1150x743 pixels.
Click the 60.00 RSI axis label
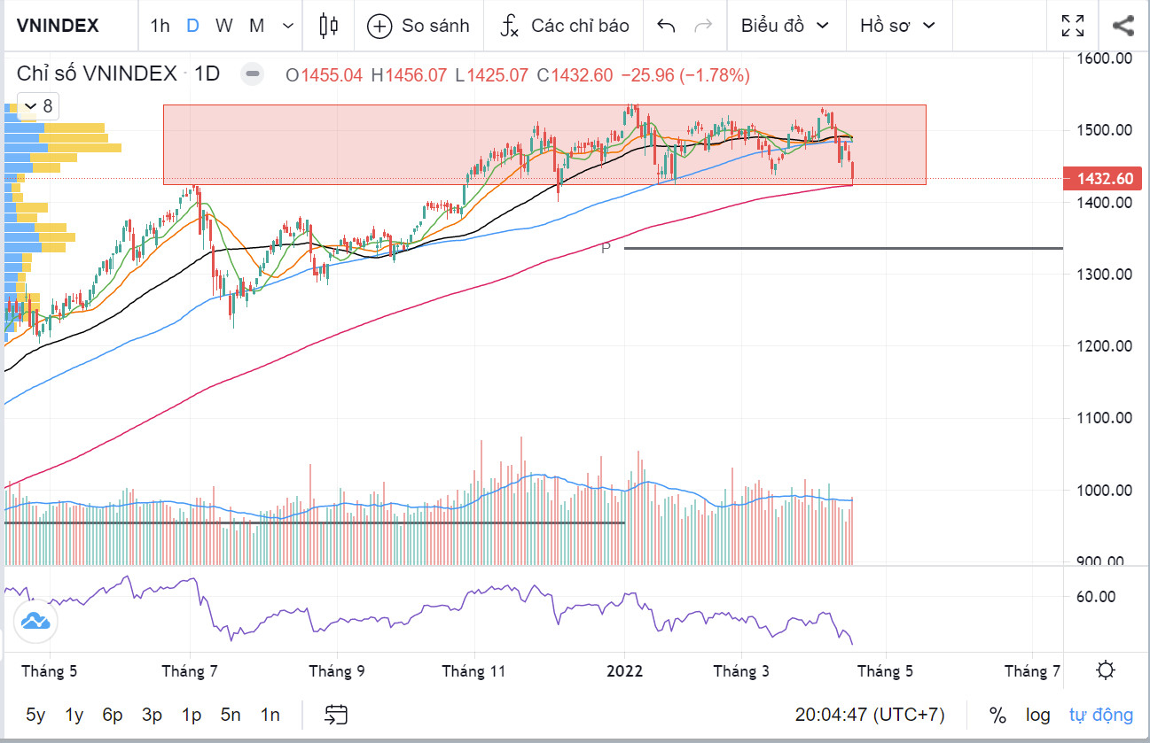(1096, 596)
